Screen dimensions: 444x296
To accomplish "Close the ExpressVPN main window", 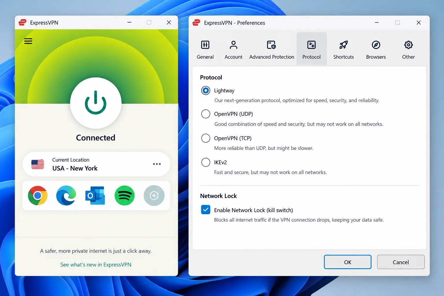I will point(169,23).
